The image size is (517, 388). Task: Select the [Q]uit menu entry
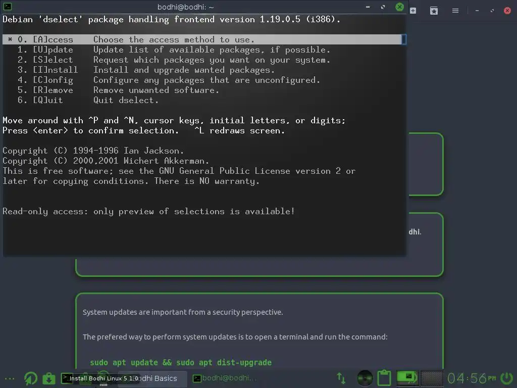click(88, 101)
